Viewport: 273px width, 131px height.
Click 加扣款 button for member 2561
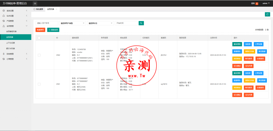click(248, 73)
